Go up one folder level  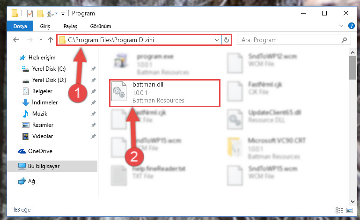tap(51, 40)
